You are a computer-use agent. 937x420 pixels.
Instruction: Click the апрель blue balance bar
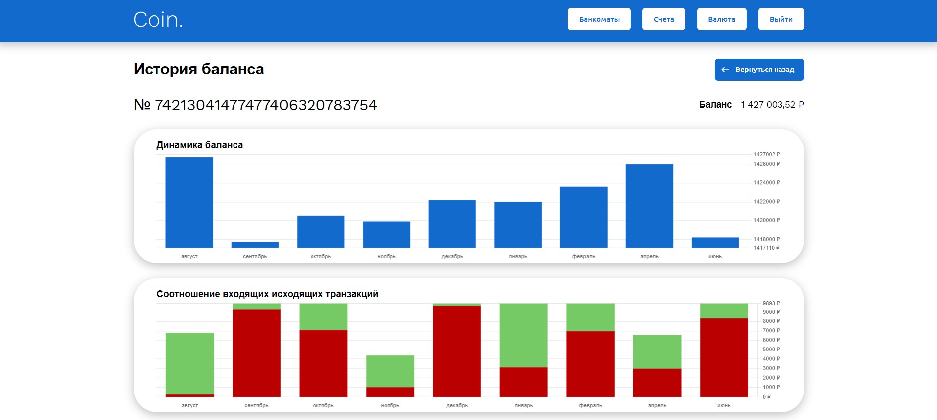(x=649, y=206)
